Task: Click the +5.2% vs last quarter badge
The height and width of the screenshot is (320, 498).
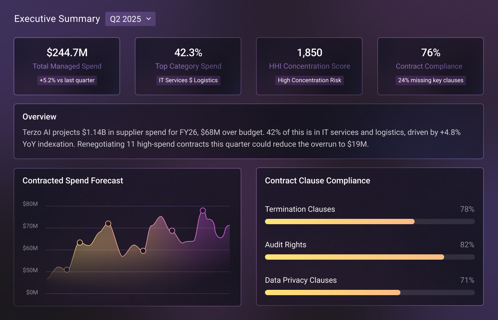Action: [67, 80]
